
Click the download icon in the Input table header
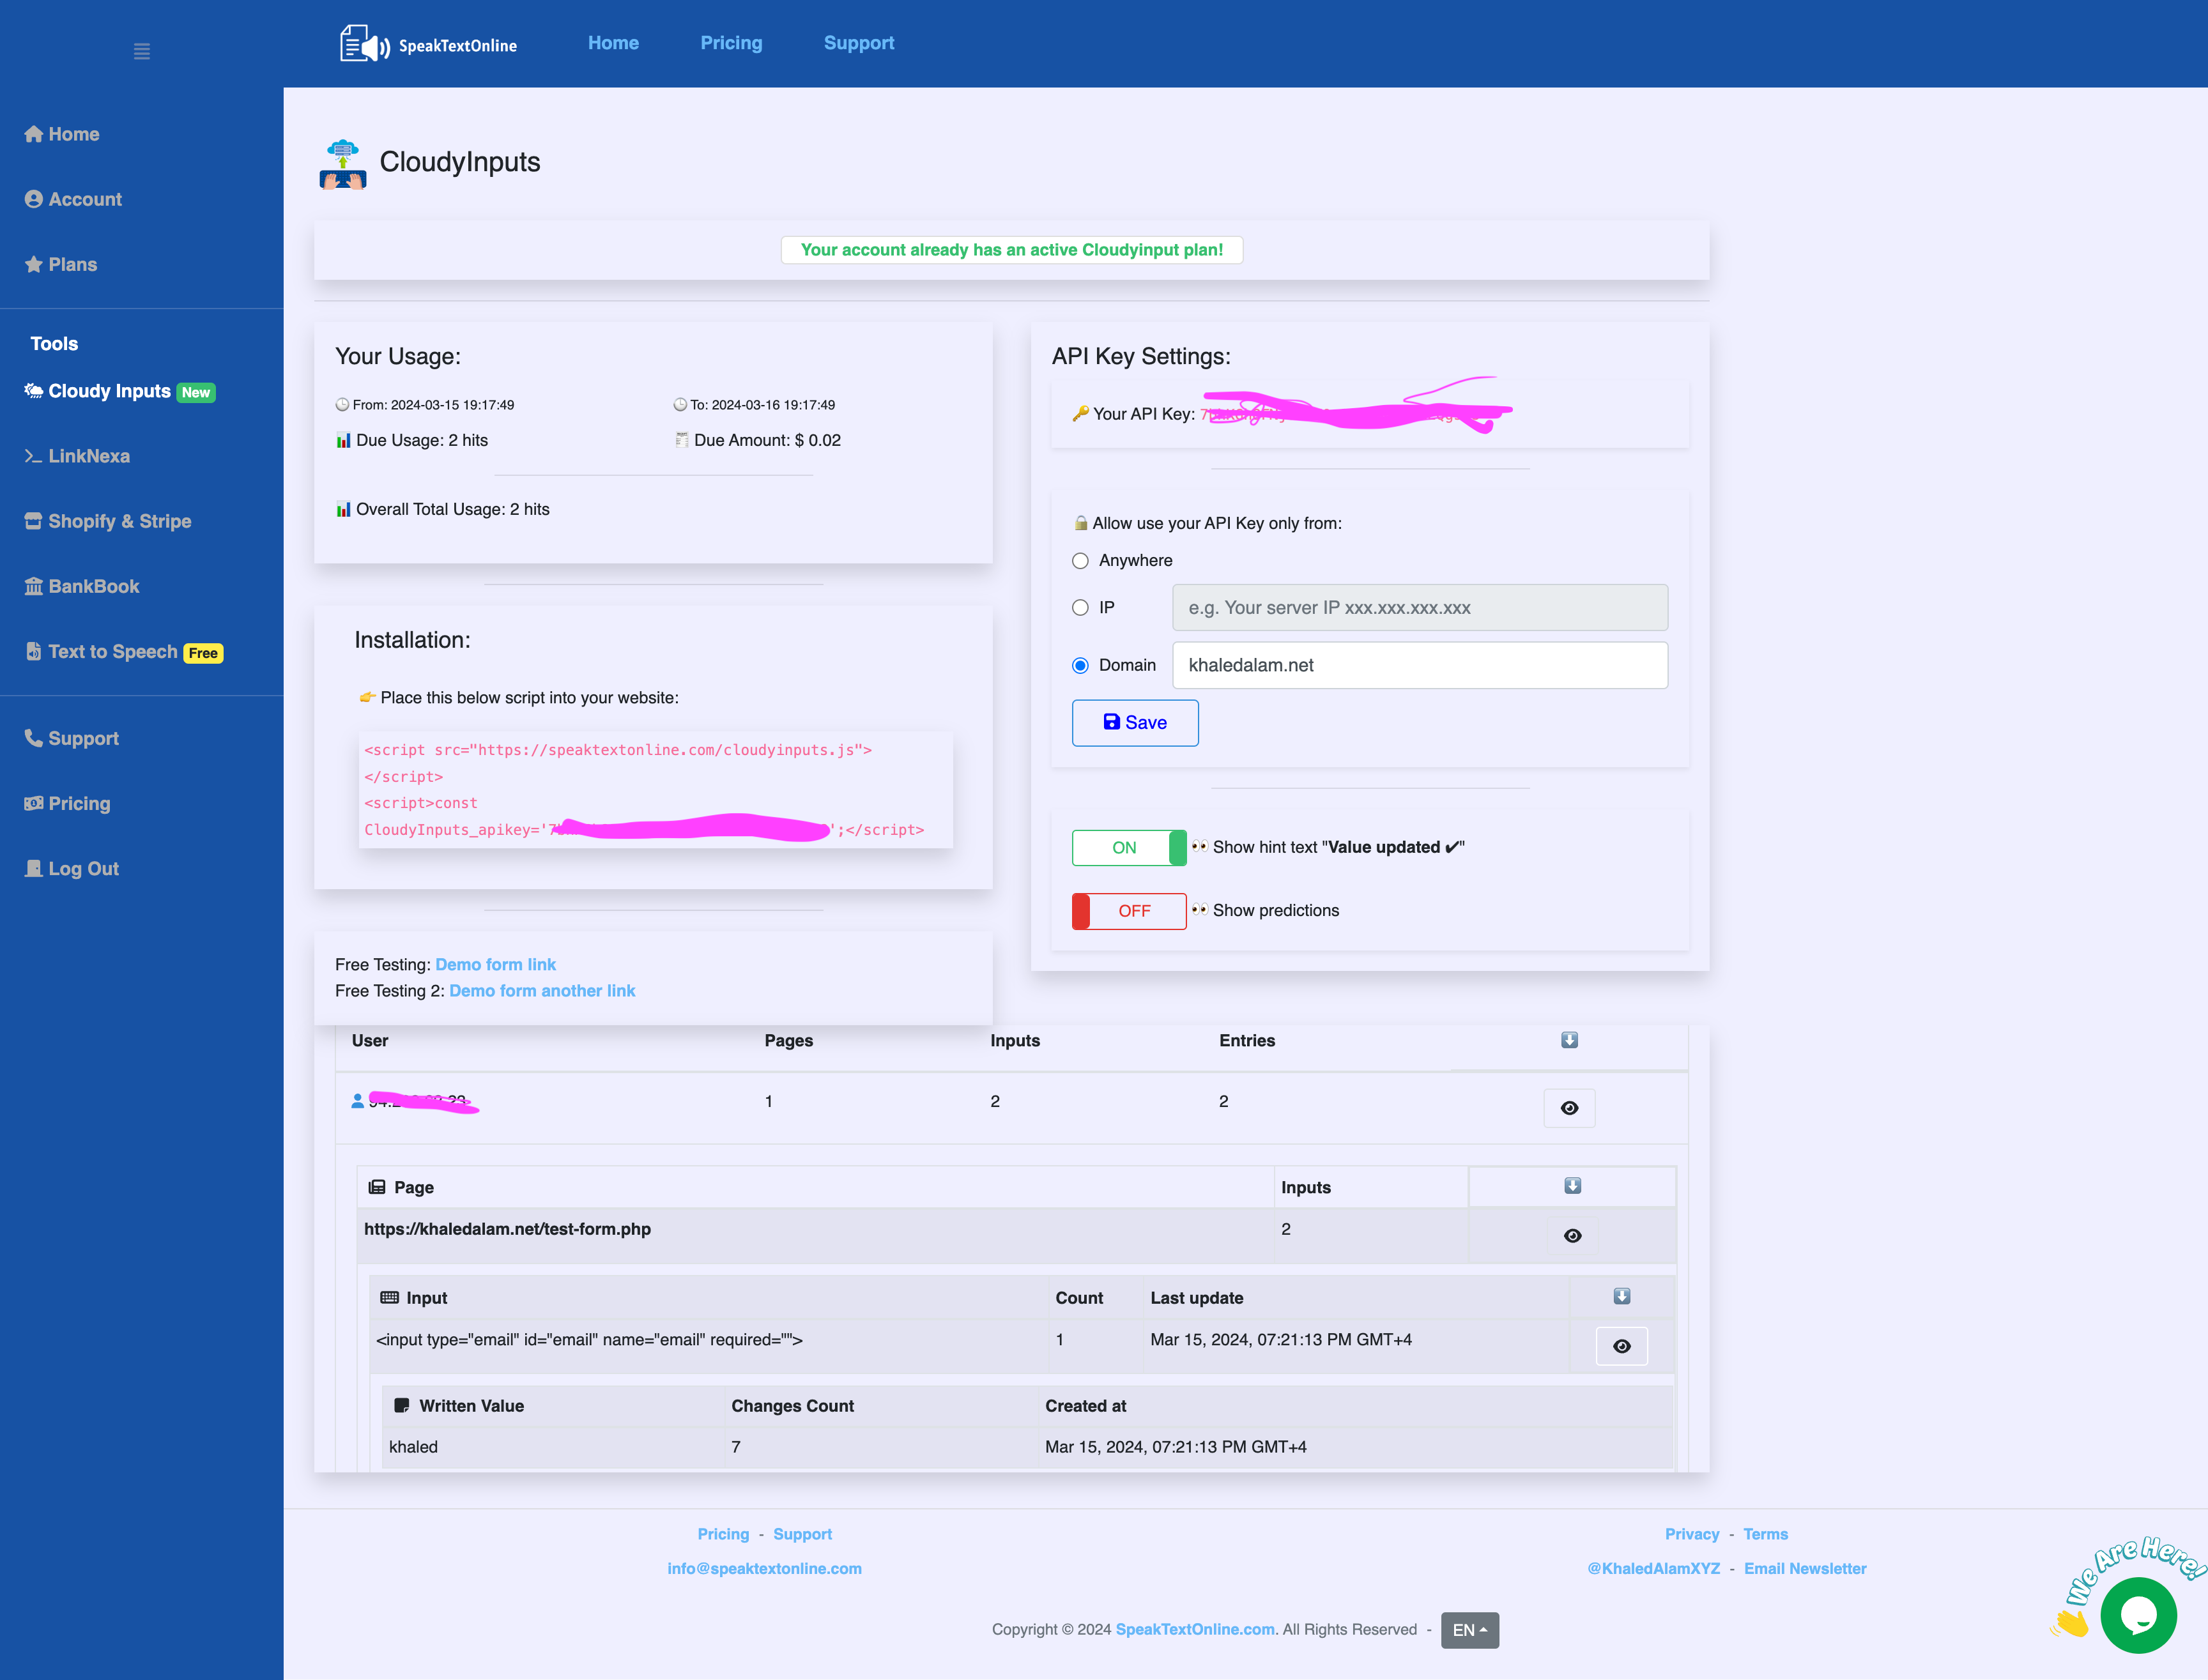tap(1621, 1296)
